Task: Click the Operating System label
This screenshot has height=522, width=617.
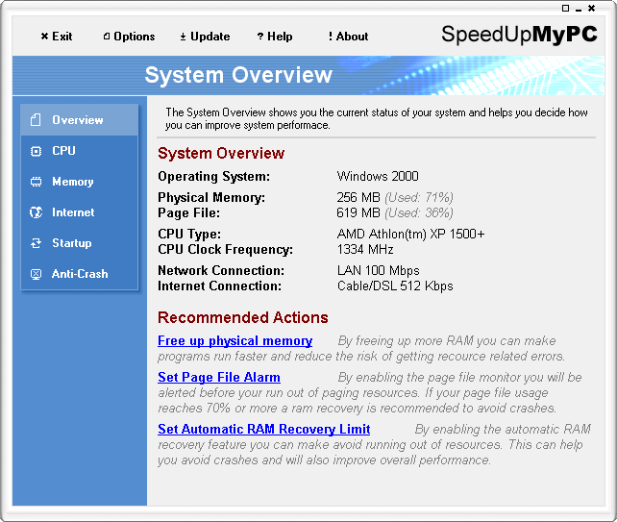Action: coord(214,176)
